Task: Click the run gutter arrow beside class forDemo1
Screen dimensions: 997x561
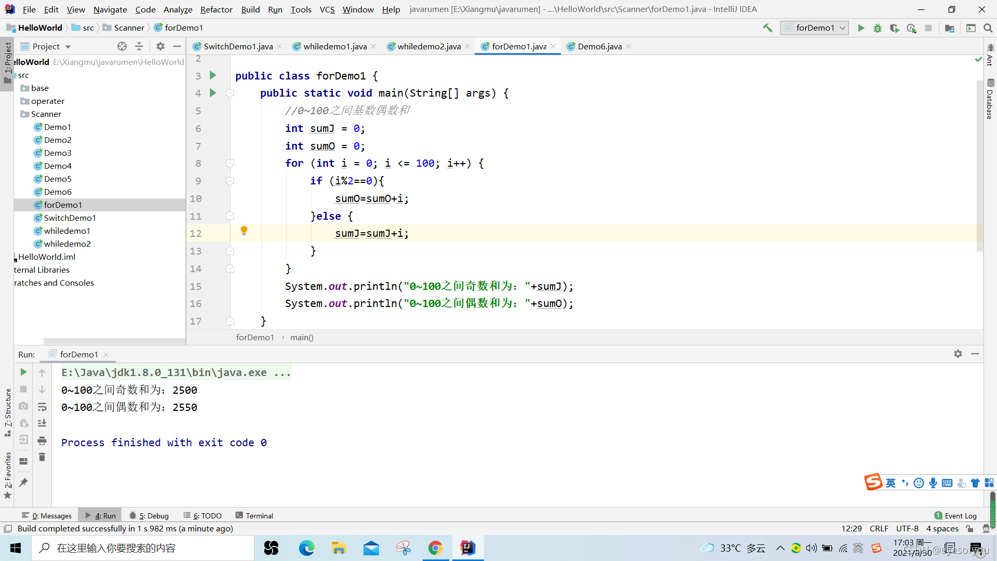Action: click(x=213, y=75)
